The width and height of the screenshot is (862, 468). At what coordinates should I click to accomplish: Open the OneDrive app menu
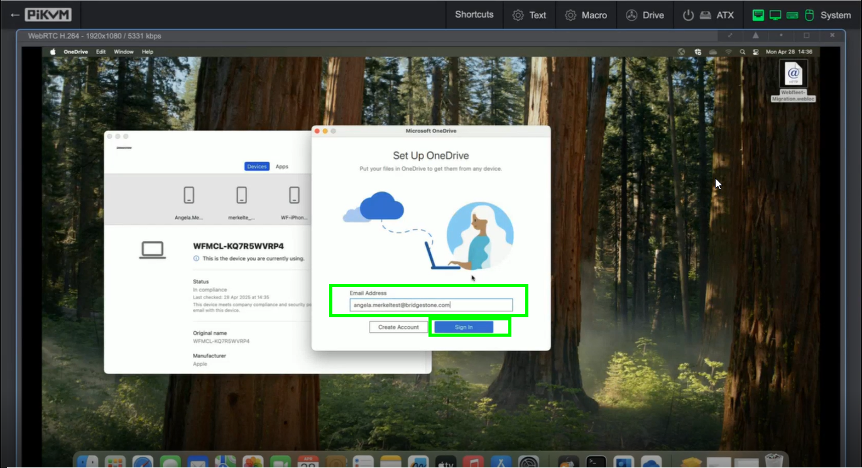[75, 52]
